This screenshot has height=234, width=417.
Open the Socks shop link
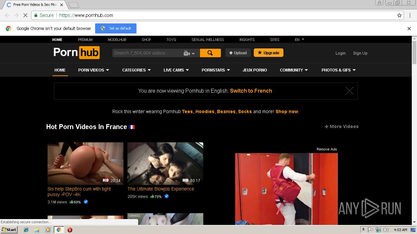tap(245, 111)
